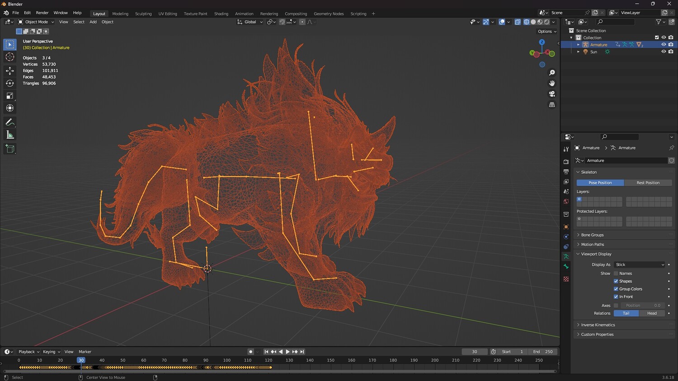Open the Object Constraints properties tab
This screenshot has height=381, width=678.
click(566, 246)
